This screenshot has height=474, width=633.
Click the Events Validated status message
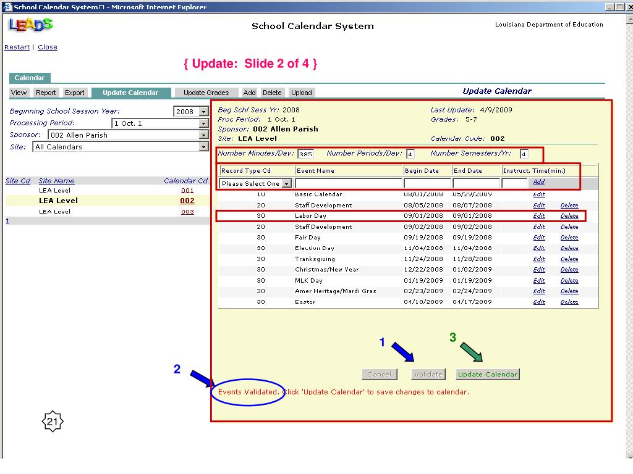coord(343,392)
